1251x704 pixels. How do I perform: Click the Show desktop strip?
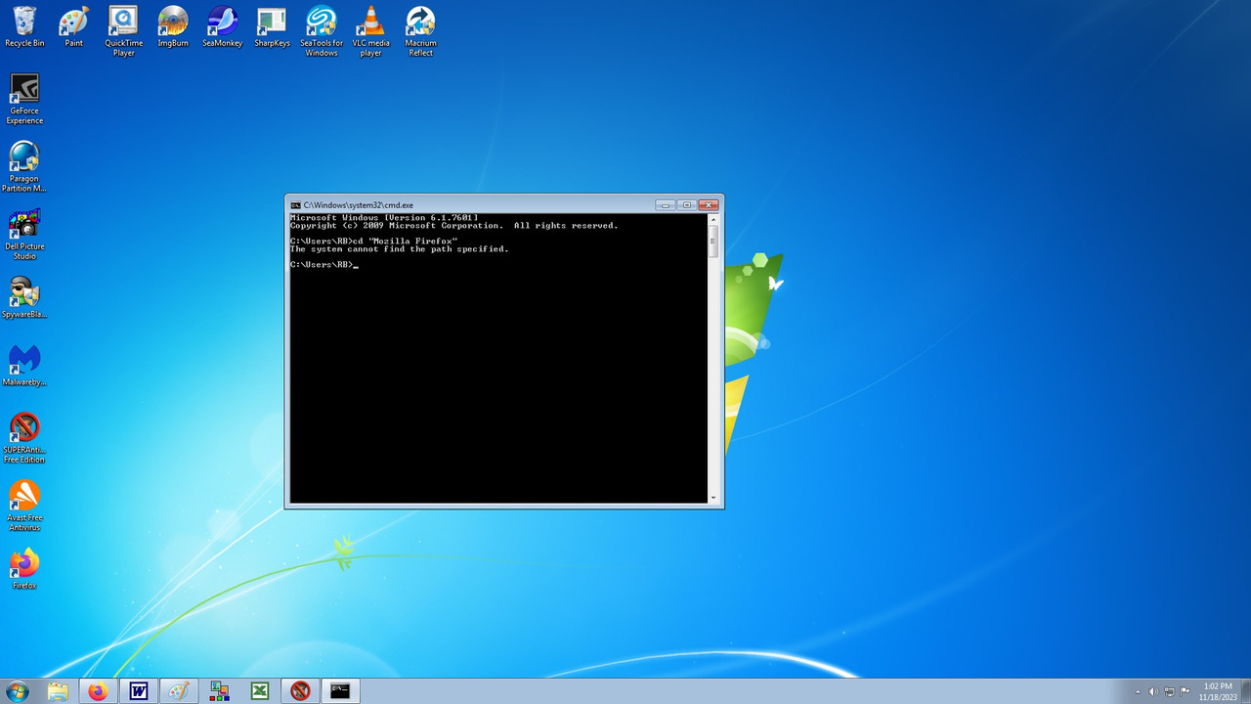pyautogui.click(x=1245, y=691)
